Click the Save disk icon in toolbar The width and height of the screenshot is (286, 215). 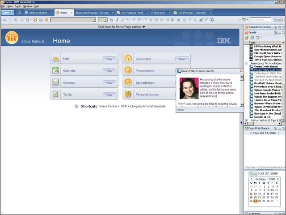tap(35, 20)
